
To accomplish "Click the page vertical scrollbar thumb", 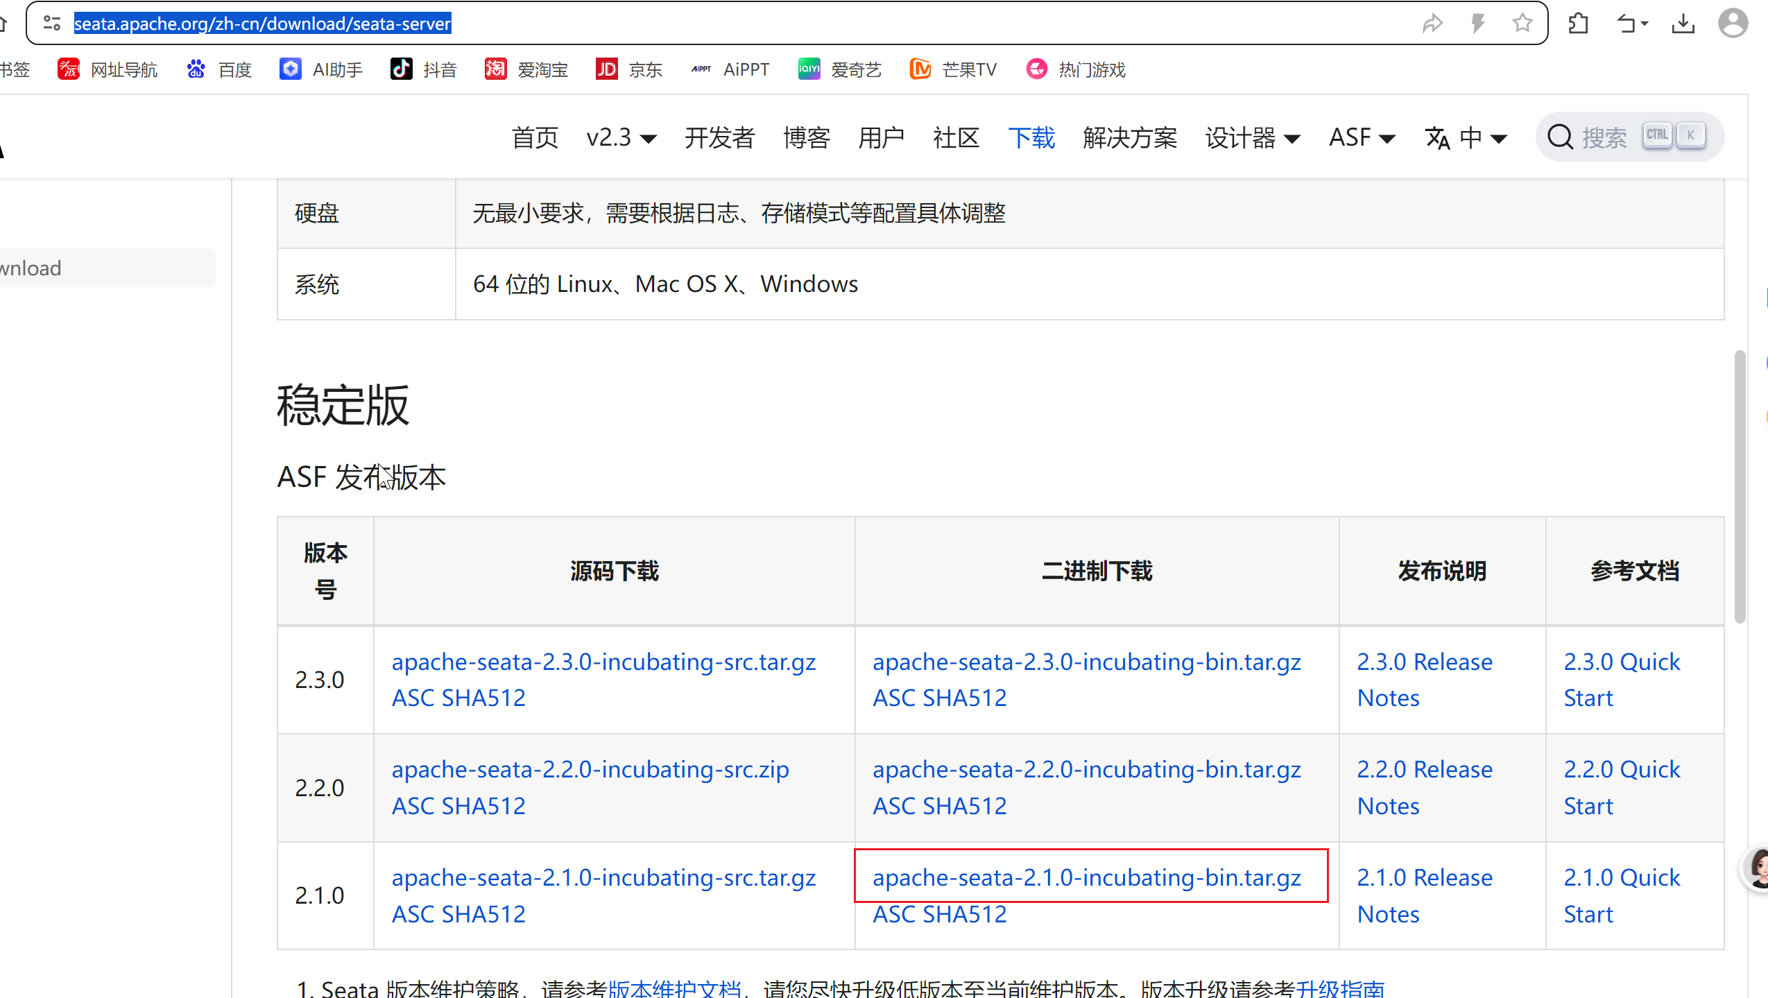I will (x=1739, y=487).
